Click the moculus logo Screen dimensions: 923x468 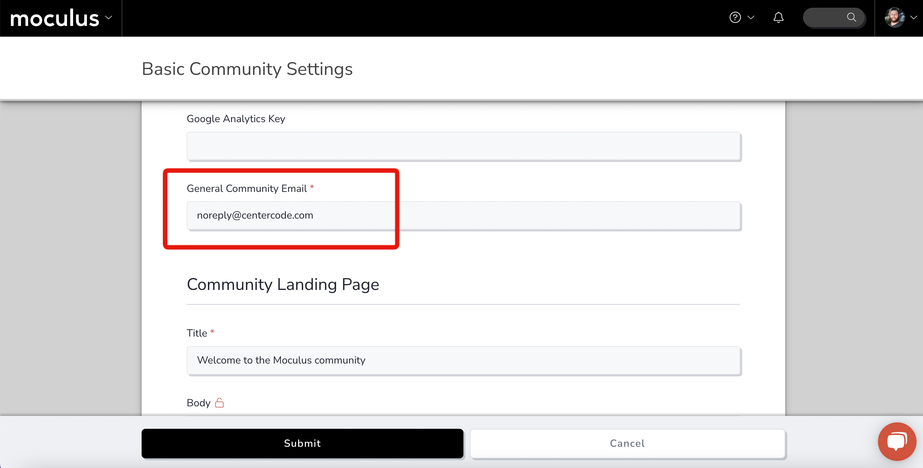click(54, 18)
